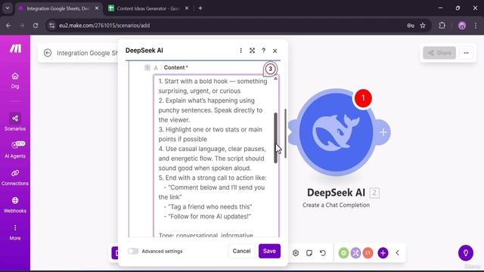Screen dimensions: 484x272
Task: Click the address bar URL
Action: 104,26
